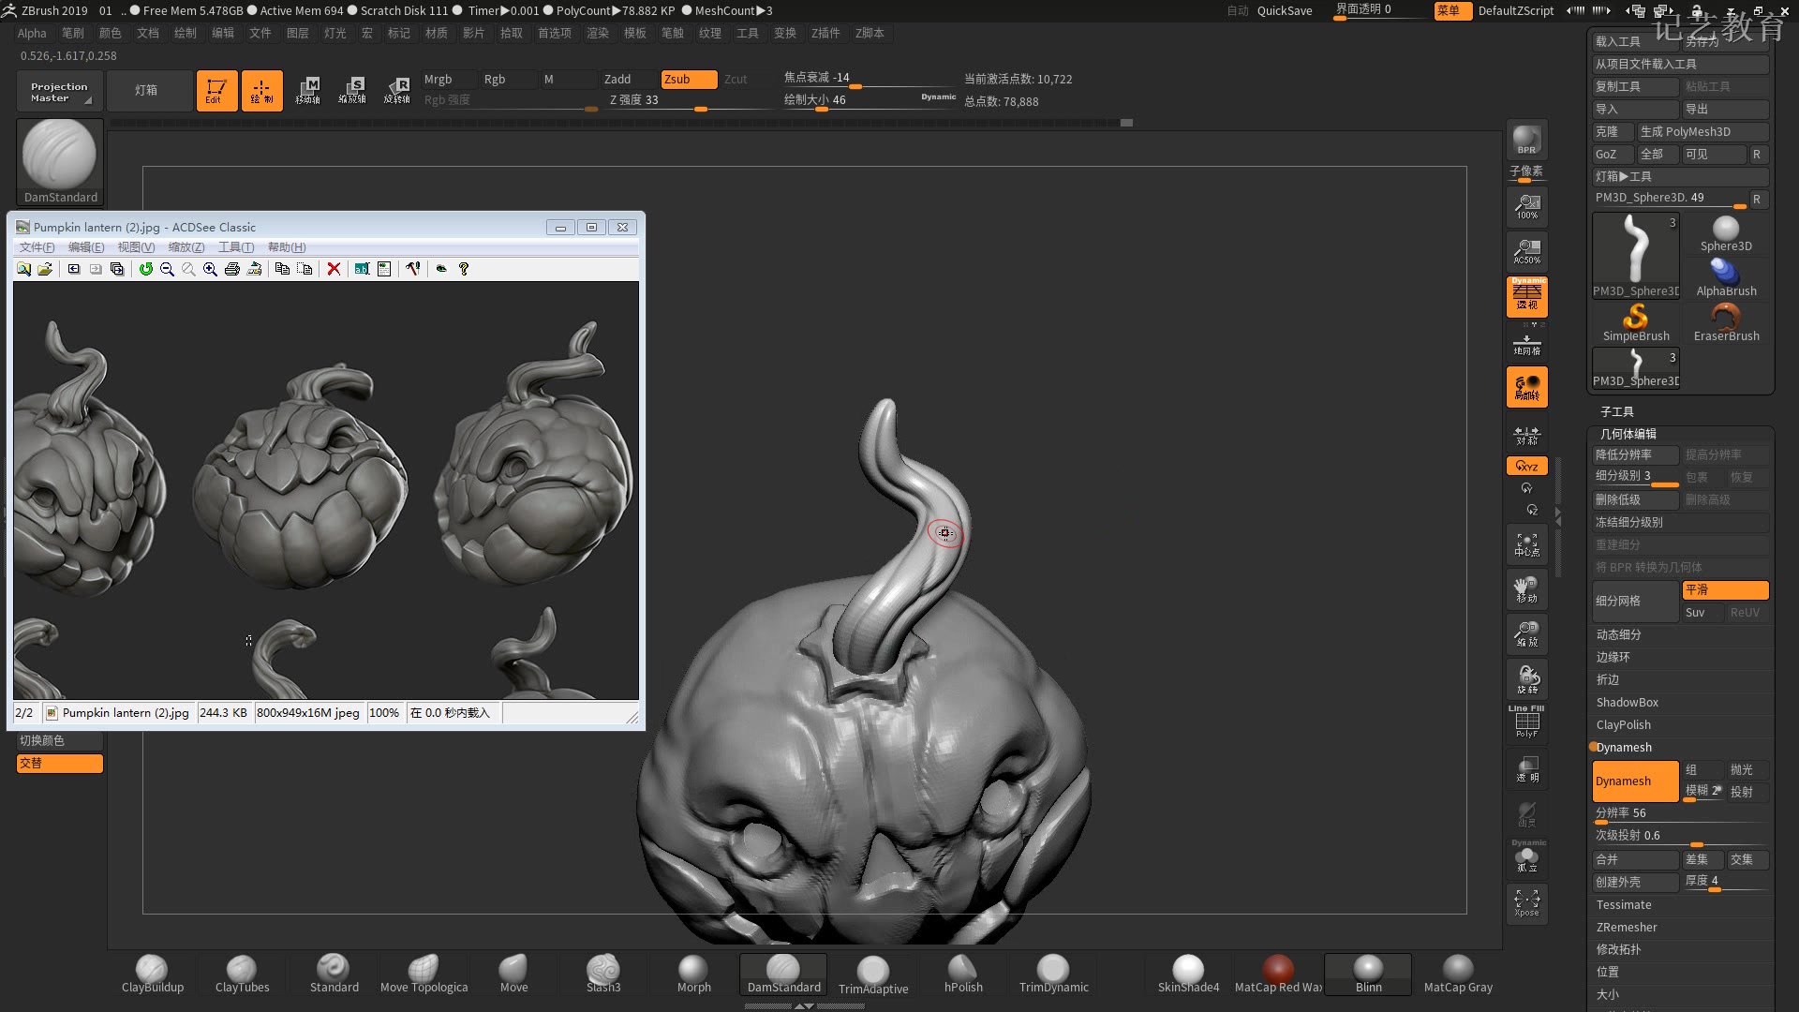The width and height of the screenshot is (1799, 1012).
Task: Select the Move Topological brush
Action: point(426,968)
